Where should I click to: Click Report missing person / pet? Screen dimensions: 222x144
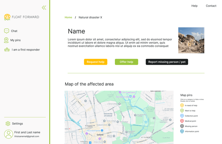coord(167,62)
